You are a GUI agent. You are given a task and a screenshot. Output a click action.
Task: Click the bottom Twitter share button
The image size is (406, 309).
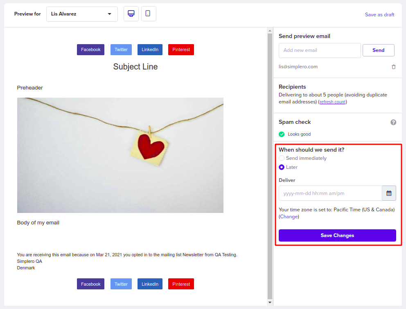click(x=121, y=284)
